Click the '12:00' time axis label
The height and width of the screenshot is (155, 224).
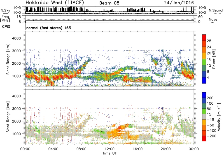pos(109,149)
